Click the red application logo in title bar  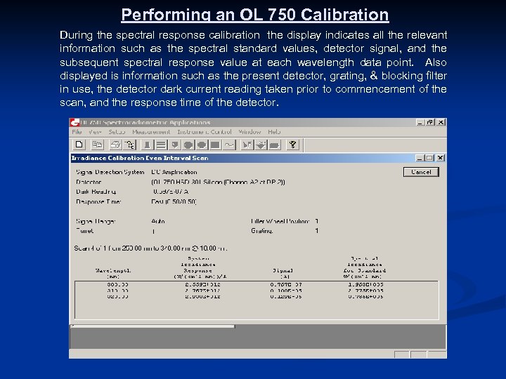75,122
